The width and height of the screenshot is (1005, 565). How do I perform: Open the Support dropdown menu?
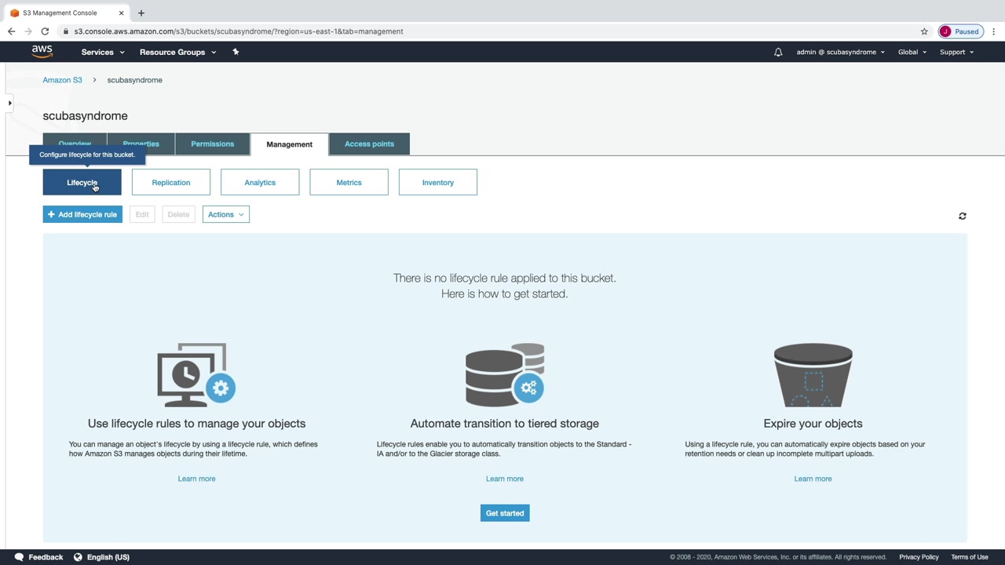click(956, 52)
